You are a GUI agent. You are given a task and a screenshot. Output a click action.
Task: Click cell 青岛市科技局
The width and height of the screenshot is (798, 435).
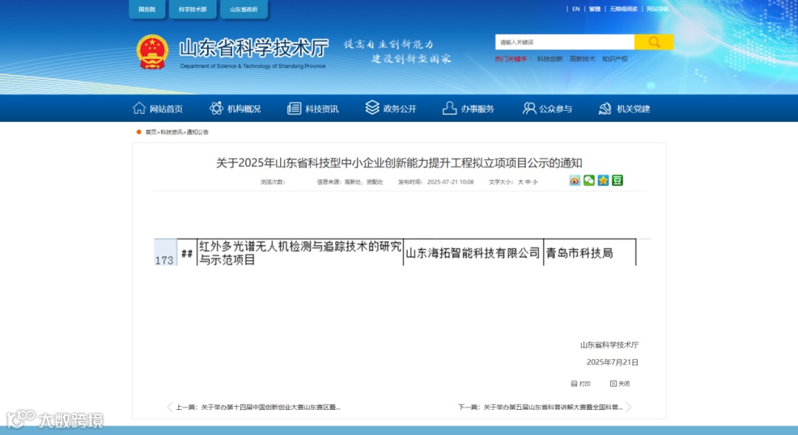pyautogui.click(x=590, y=253)
